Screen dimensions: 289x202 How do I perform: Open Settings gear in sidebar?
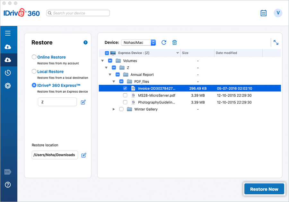[x=8, y=86]
